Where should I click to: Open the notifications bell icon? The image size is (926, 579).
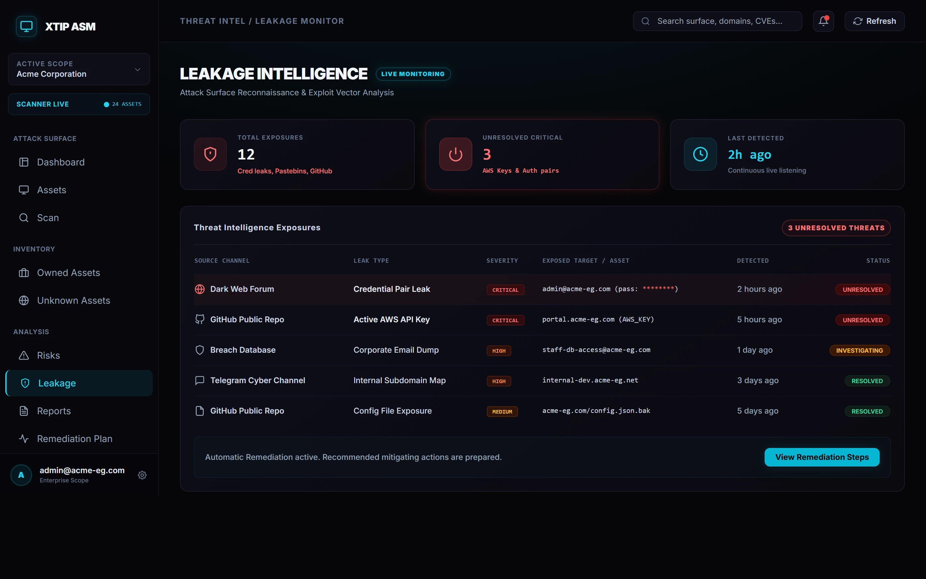[x=823, y=21]
